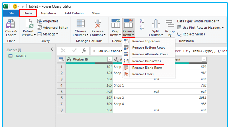
Task: Open query Properties
Action: (x=48, y=21)
